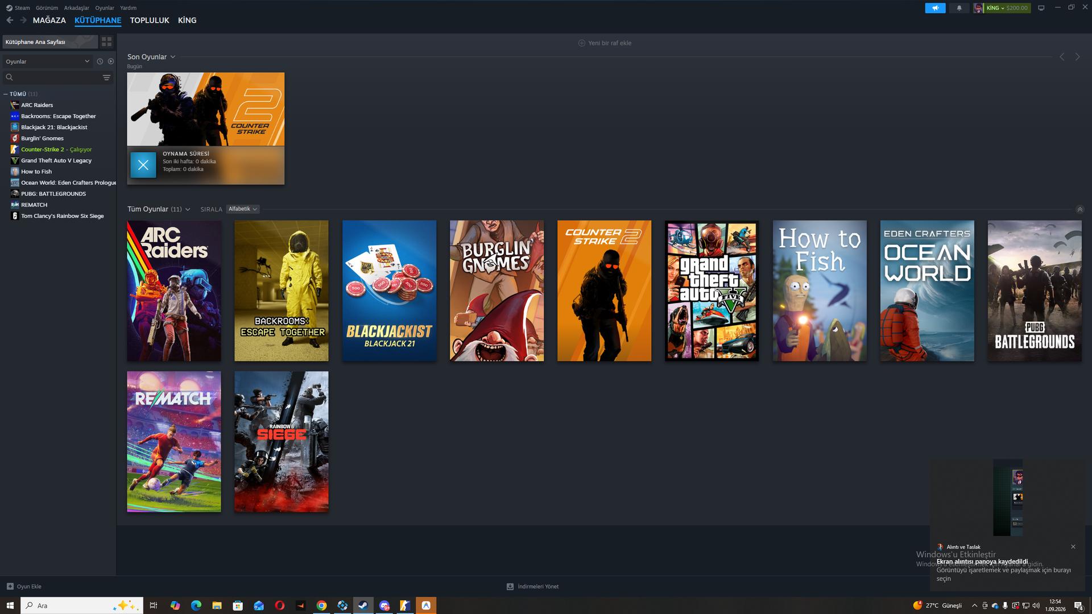The width and height of the screenshot is (1092, 614).
Task: Open the KİNG profile tab
Action: [x=187, y=20]
